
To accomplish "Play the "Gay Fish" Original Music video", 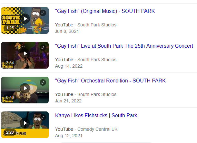I will point(25,18).
